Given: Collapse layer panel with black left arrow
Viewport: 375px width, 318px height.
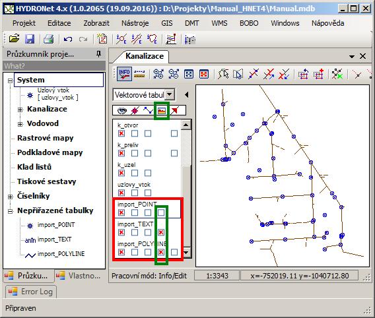Looking at the screenshot, I should 187,95.
